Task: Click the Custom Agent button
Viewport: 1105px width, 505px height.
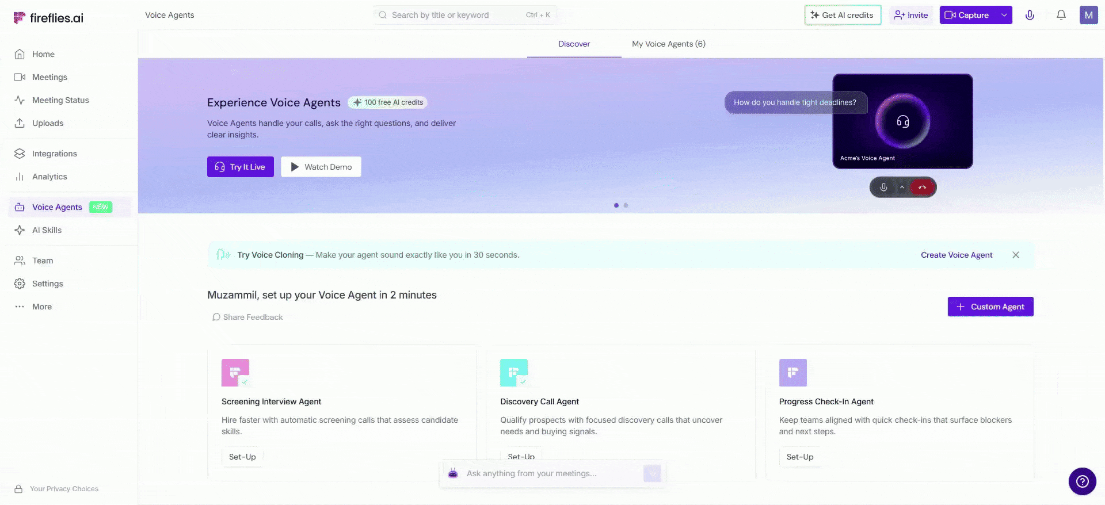Action: [990, 307]
